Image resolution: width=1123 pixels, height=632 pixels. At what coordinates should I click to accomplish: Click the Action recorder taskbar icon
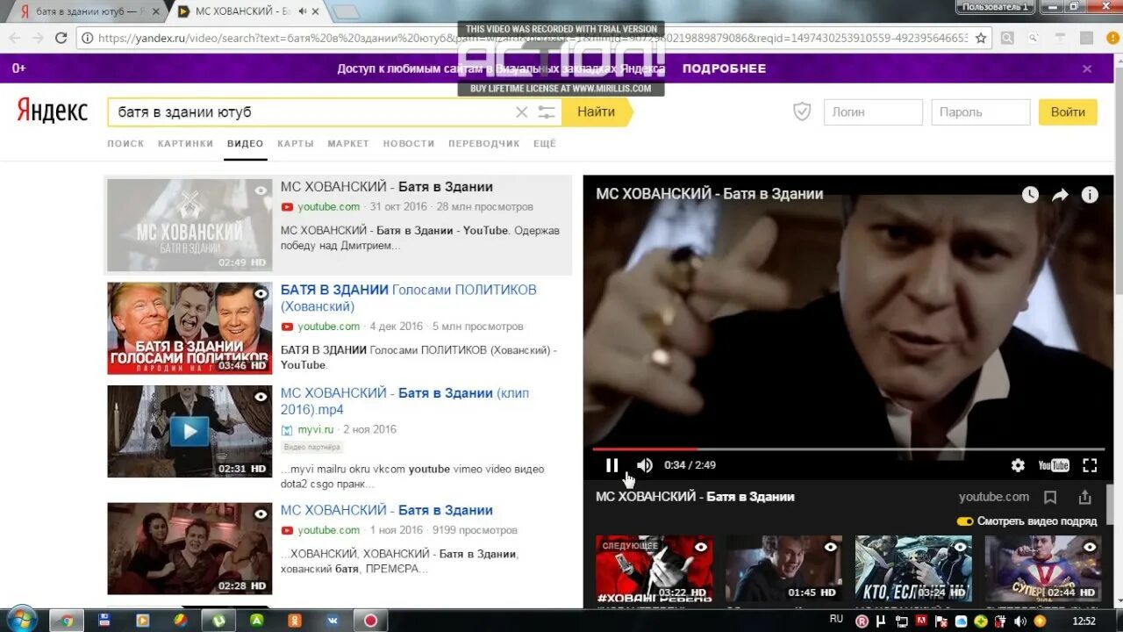(x=370, y=620)
